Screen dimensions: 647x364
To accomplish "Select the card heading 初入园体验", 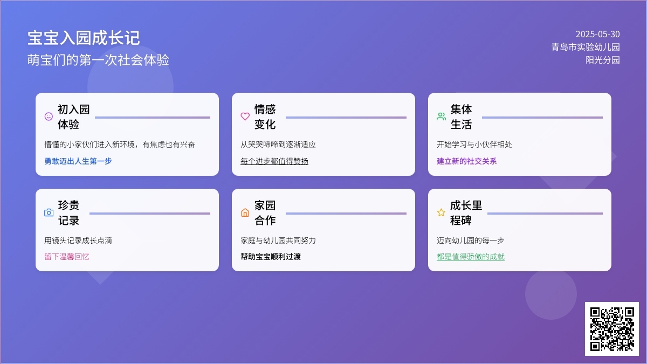I will click(x=74, y=117).
